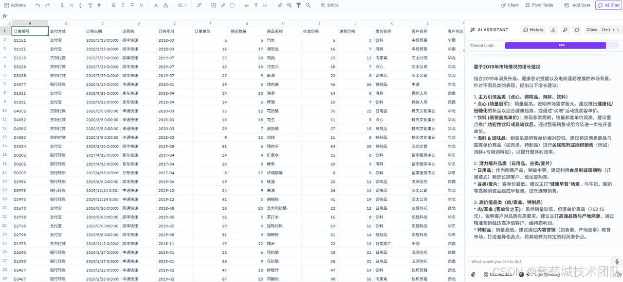Click the sort rows icon

pyautogui.click(x=289, y=5)
